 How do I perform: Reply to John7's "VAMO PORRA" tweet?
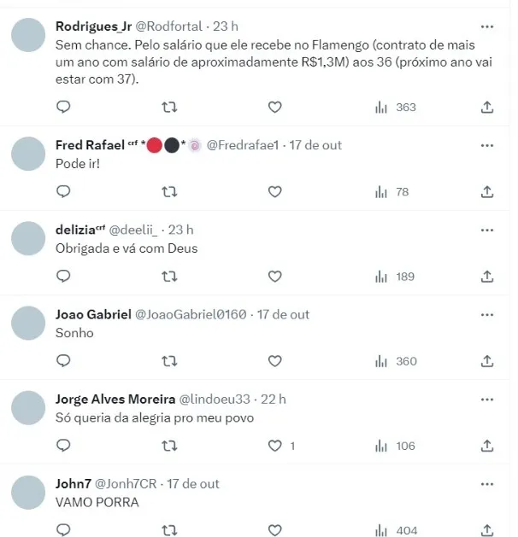coord(63,529)
